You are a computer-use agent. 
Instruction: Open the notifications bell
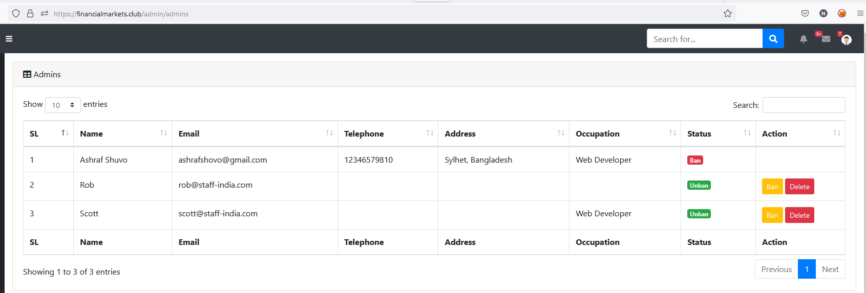click(803, 39)
